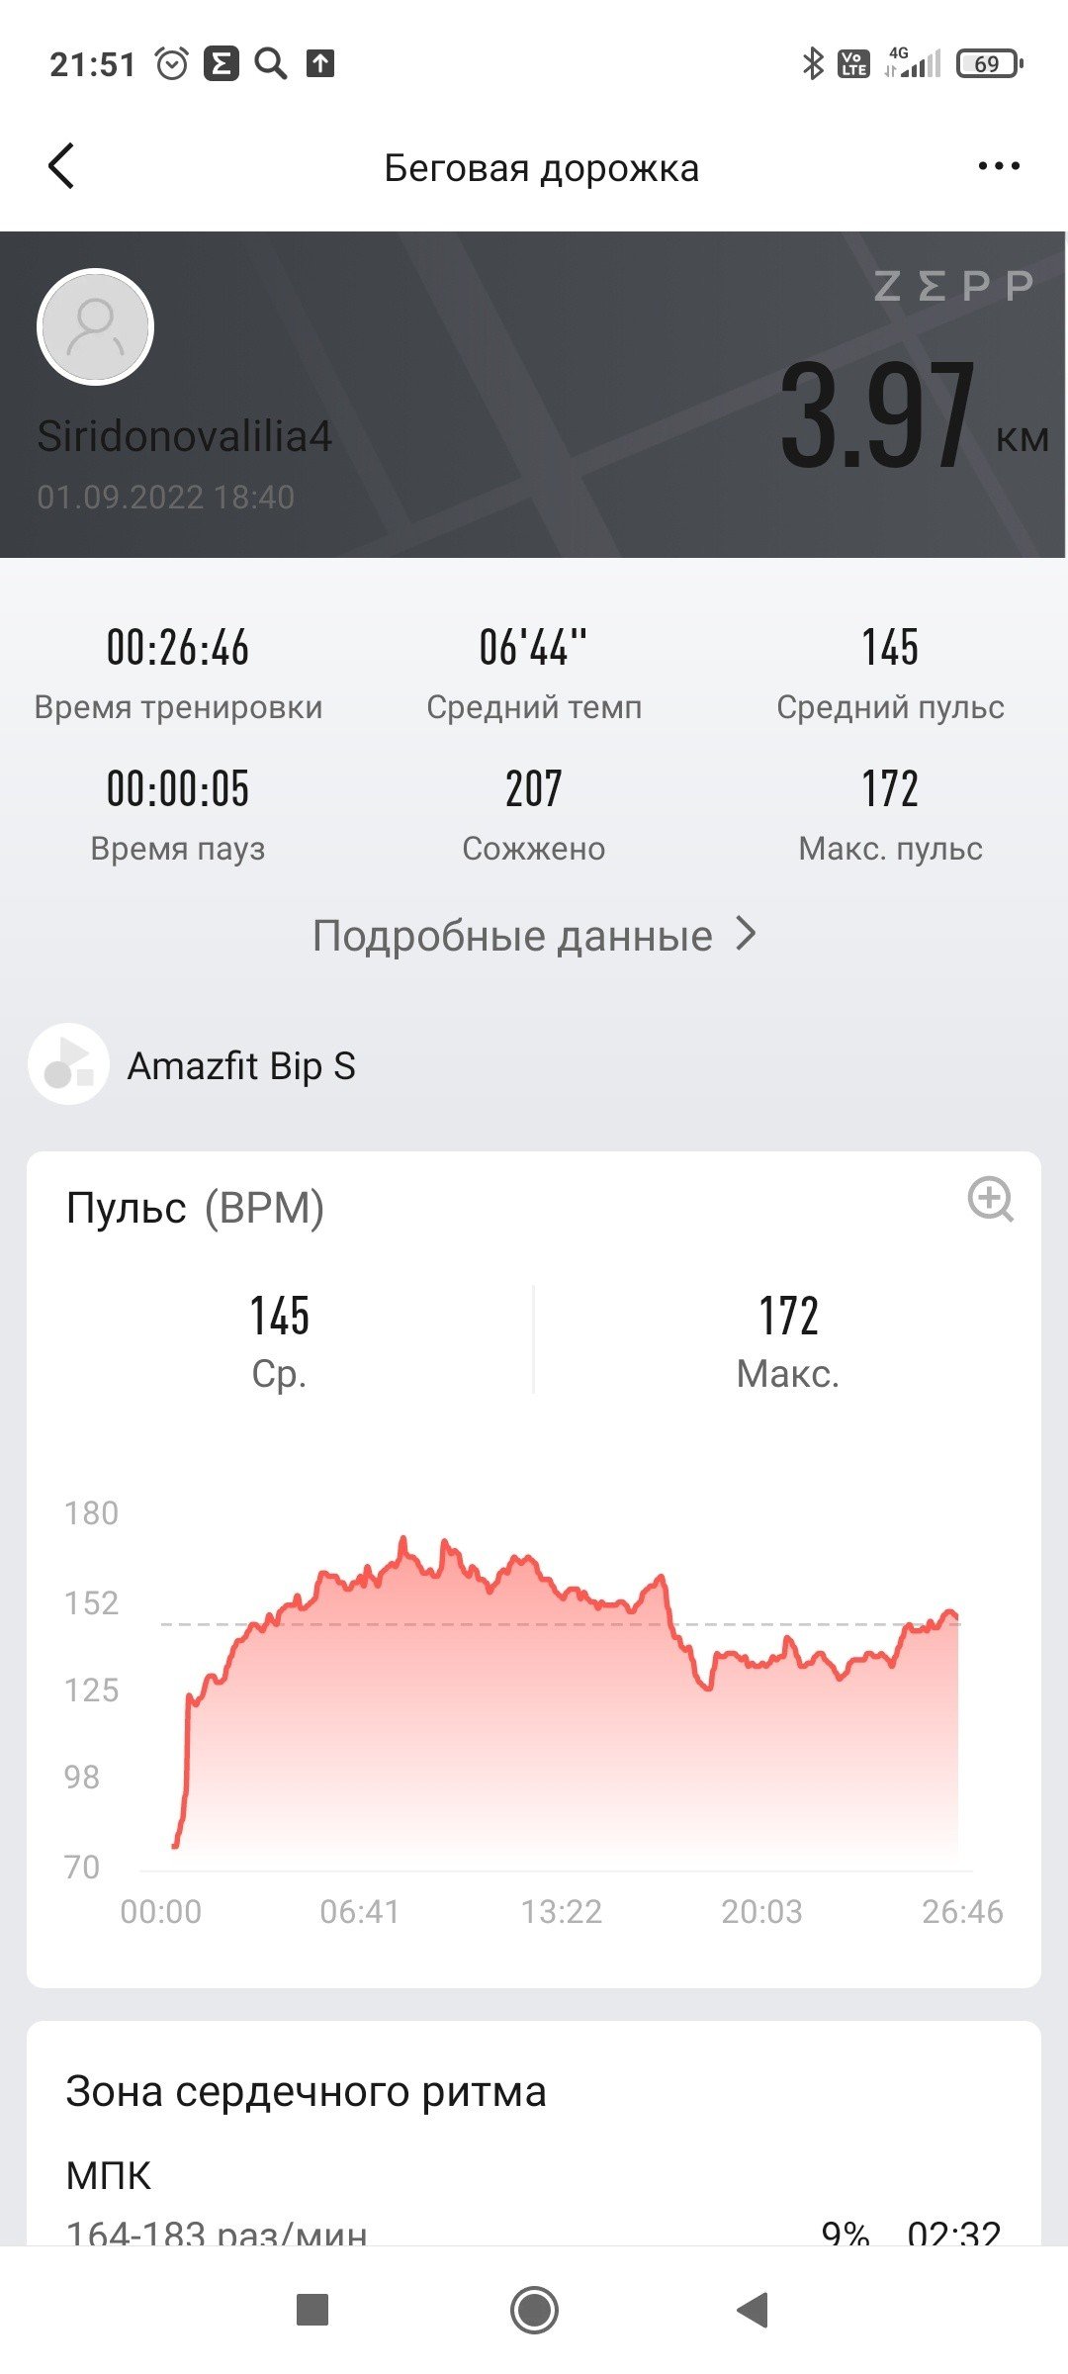Tap the Android back triangle button
Screen dimensions: 1068x2374
(753, 2310)
